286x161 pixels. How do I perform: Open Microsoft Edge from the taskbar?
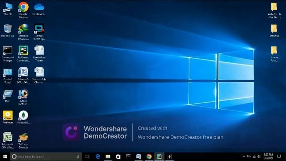click(x=98, y=157)
